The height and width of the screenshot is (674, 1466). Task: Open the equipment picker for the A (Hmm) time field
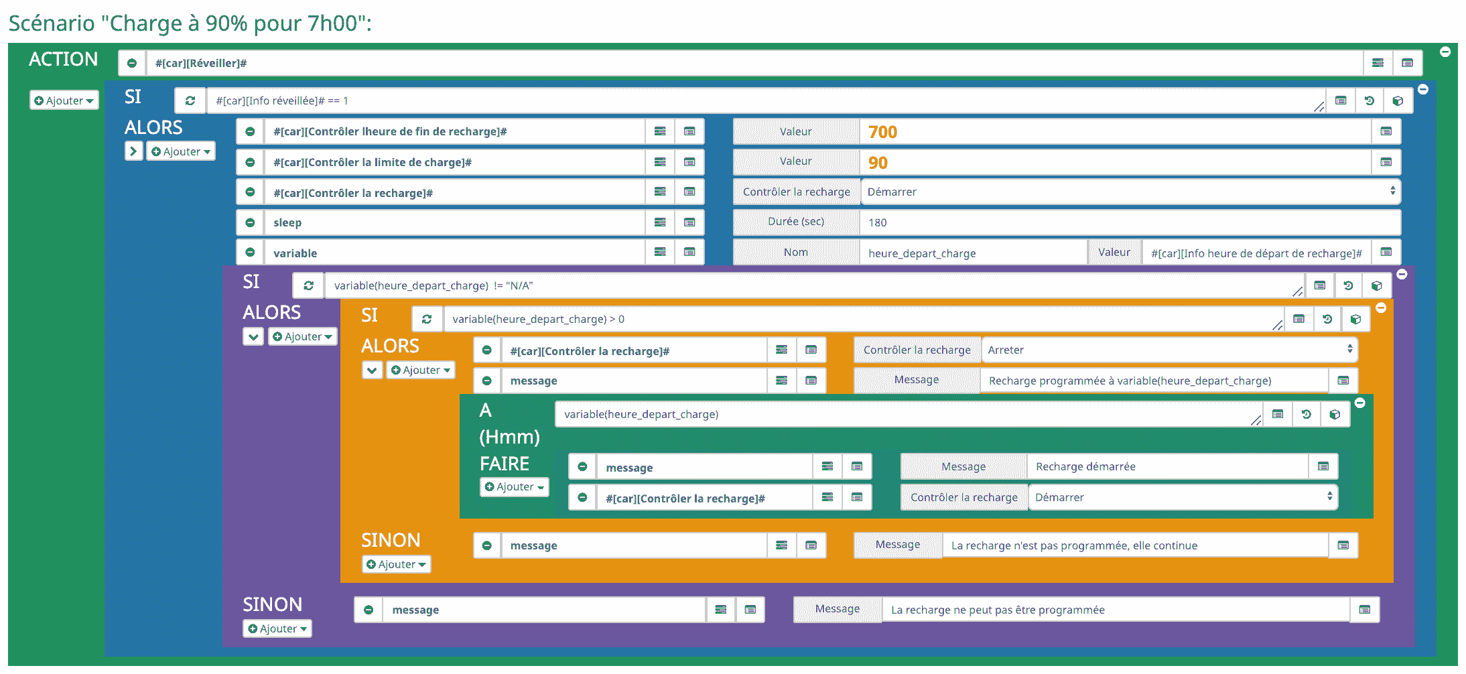pyautogui.click(x=1278, y=414)
